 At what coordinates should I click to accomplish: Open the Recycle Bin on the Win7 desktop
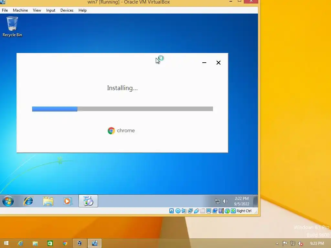[x=12, y=27]
